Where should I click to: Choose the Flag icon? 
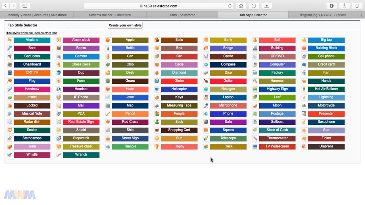click(x=10, y=81)
